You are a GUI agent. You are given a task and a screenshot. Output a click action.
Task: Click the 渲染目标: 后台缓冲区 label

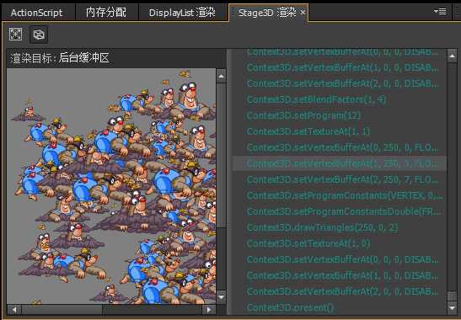tap(60, 58)
